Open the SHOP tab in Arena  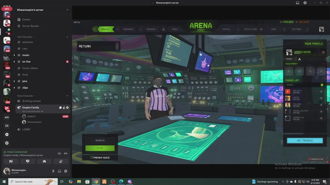[x=274, y=29]
